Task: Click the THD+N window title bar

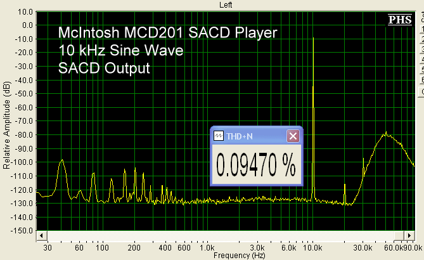Action: pyautogui.click(x=254, y=136)
